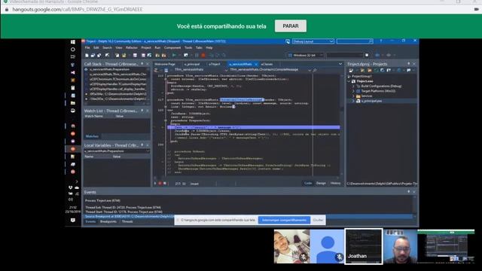
Task: Click the Pause toolbar icon
Action: [197, 55]
